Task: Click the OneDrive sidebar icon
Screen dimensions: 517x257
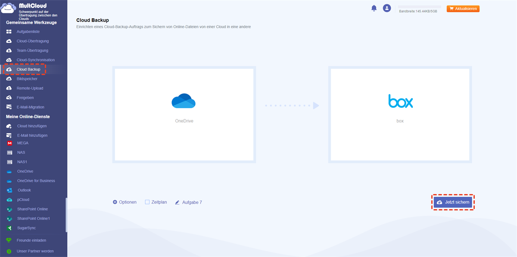Action: coord(9,172)
